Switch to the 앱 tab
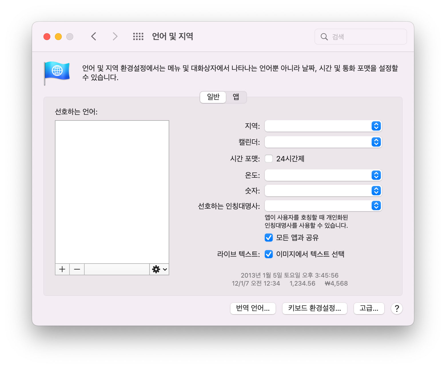 pyautogui.click(x=236, y=97)
